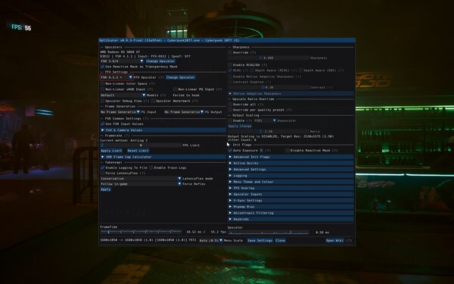This screenshot has width=454, height=284.
Task: Open the FG Output dropdown
Action: tap(184, 112)
